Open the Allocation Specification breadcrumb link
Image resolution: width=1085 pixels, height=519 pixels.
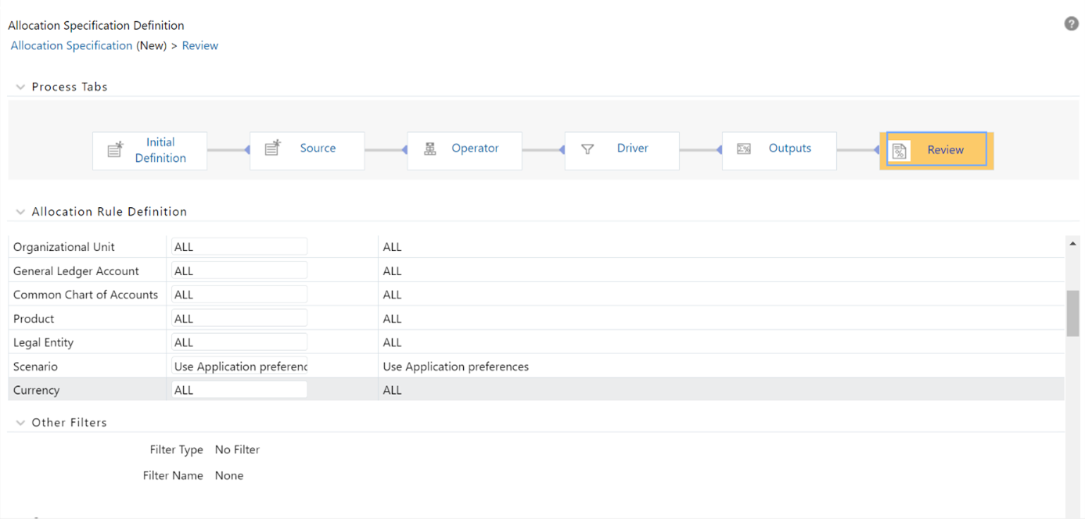(x=71, y=45)
